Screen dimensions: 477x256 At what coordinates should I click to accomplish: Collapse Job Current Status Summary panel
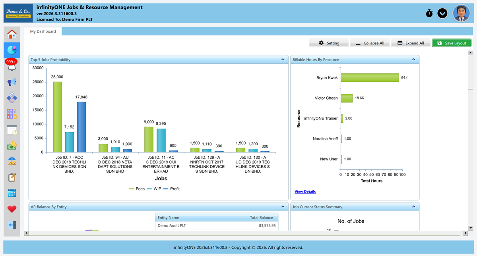click(x=413, y=207)
